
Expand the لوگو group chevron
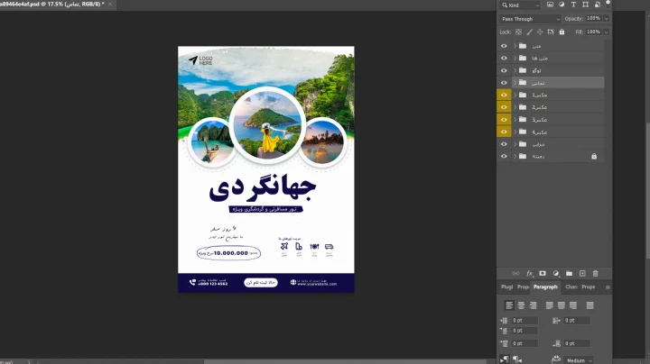(x=515, y=71)
